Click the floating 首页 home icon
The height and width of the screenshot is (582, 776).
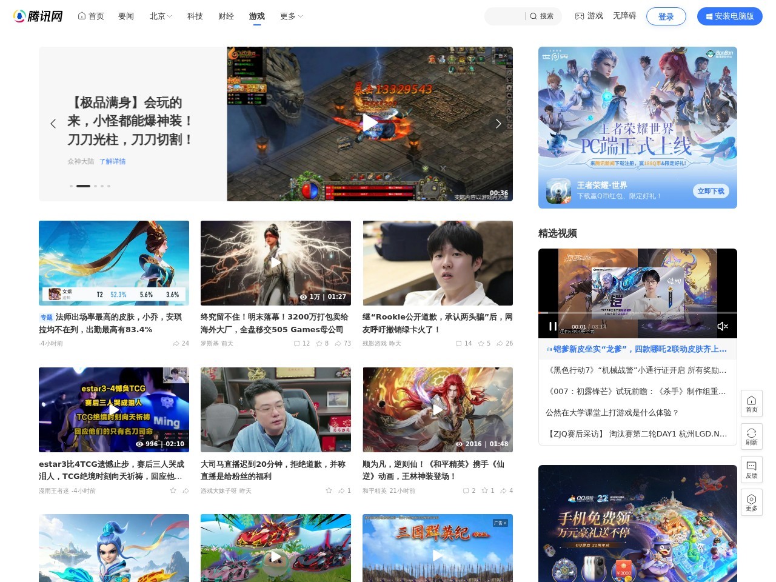(x=751, y=404)
